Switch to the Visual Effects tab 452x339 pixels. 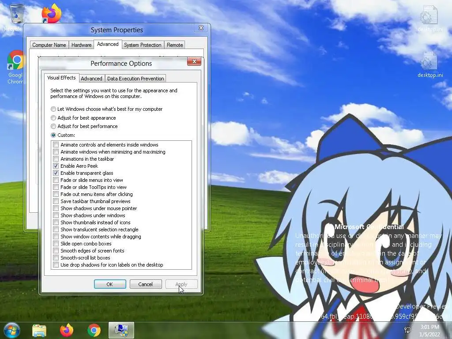61,78
